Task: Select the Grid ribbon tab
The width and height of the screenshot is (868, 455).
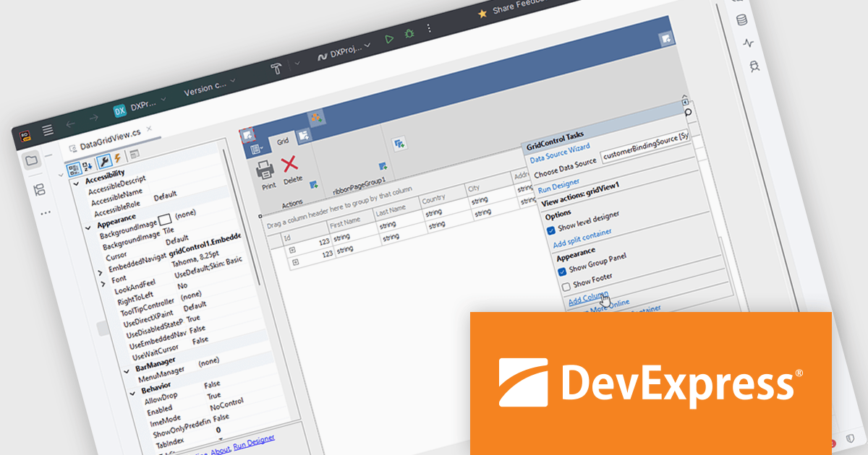Action: pyautogui.click(x=283, y=142)
